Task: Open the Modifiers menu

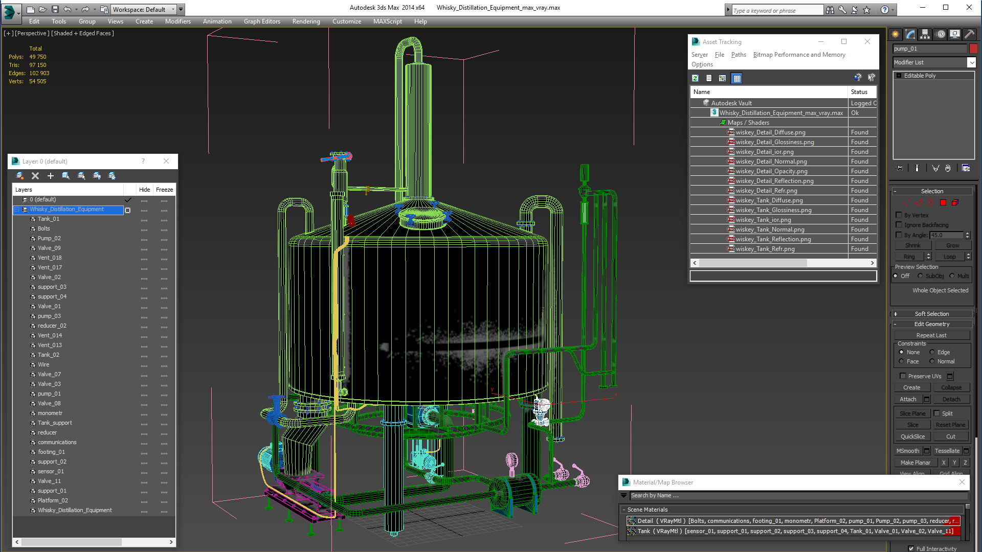Action: click(177, 21)
